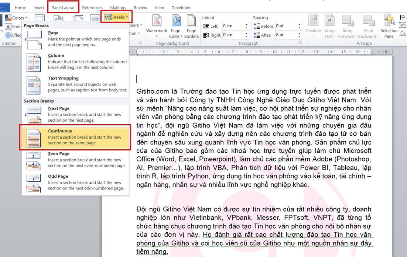The image size is (407, 257).
Task: Open the Breaks dropdown
Action: pos(116,17)
